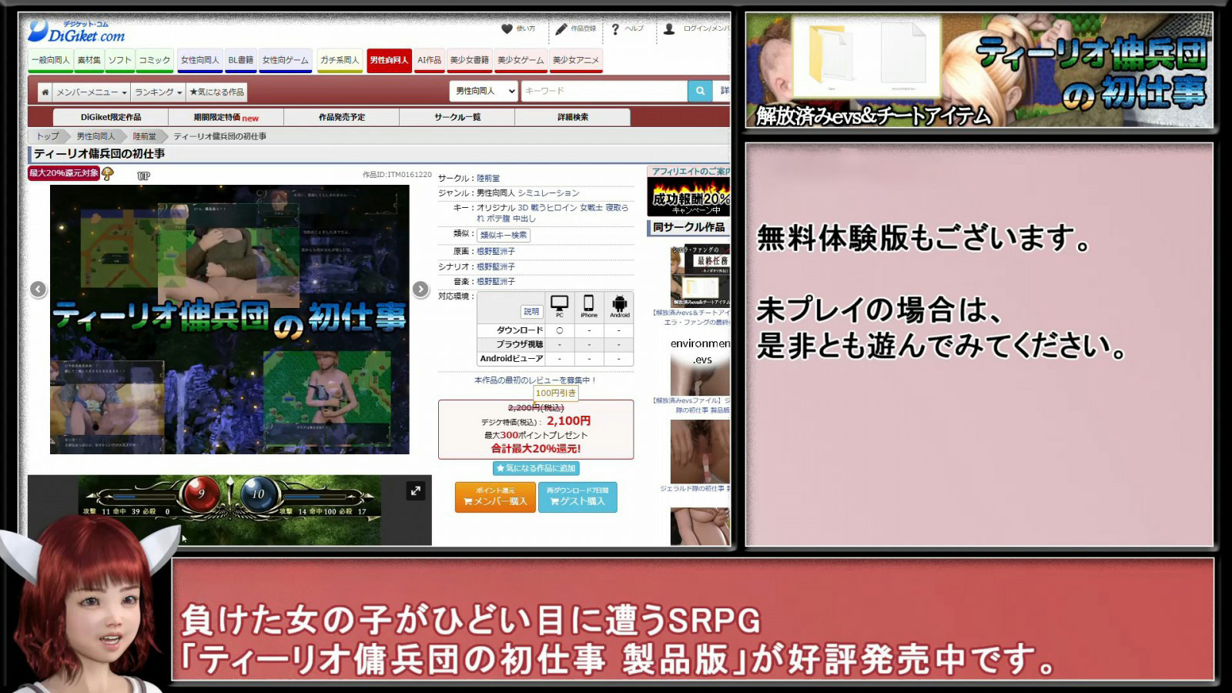
Task: Click the pencil 作品登録 icon
Action: pos(561,28)
